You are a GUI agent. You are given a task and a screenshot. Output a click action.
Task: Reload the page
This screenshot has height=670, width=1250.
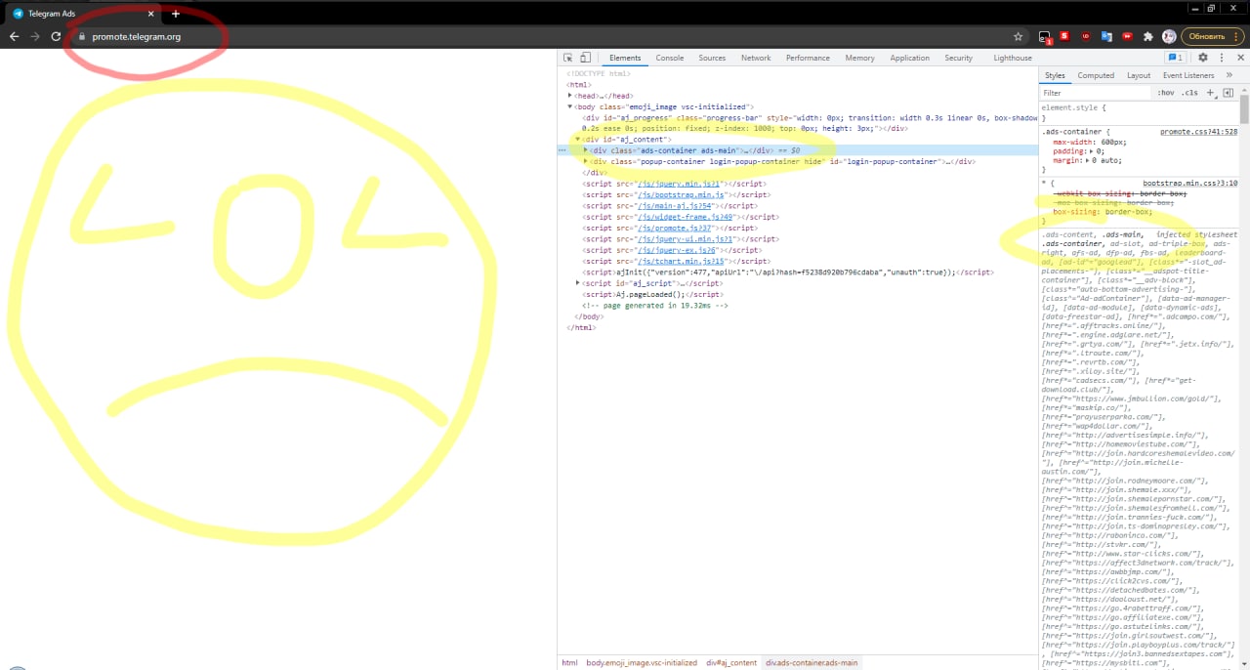[x=56, y=36]
